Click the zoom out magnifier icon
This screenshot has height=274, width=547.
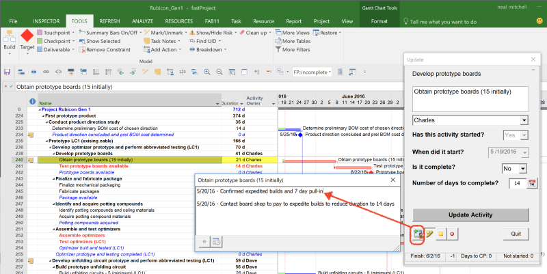(219, 72)
